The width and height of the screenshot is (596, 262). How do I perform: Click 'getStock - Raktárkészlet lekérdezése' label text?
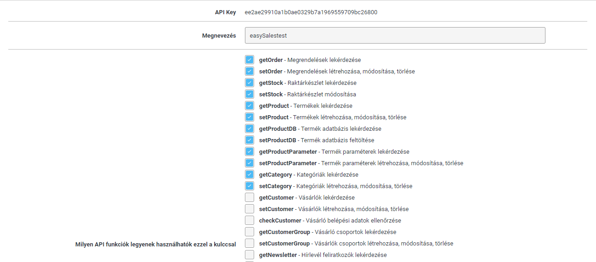(x=308, y=83)
